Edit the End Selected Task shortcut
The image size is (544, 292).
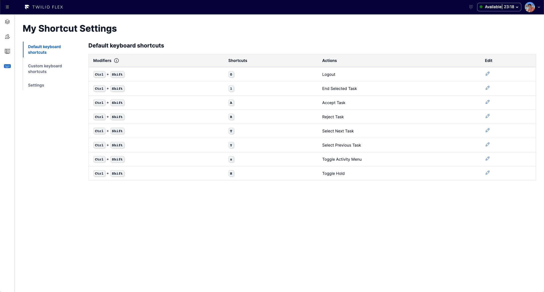(x=488, y=88)
